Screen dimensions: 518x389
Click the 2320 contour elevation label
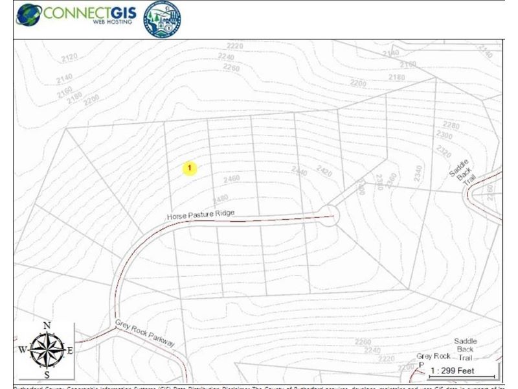[x=444, y=152]
